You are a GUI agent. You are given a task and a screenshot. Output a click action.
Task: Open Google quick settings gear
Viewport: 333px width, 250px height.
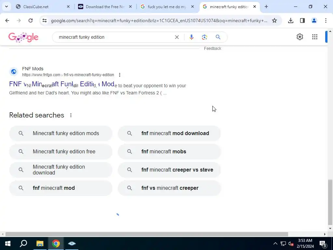[300, 37]
